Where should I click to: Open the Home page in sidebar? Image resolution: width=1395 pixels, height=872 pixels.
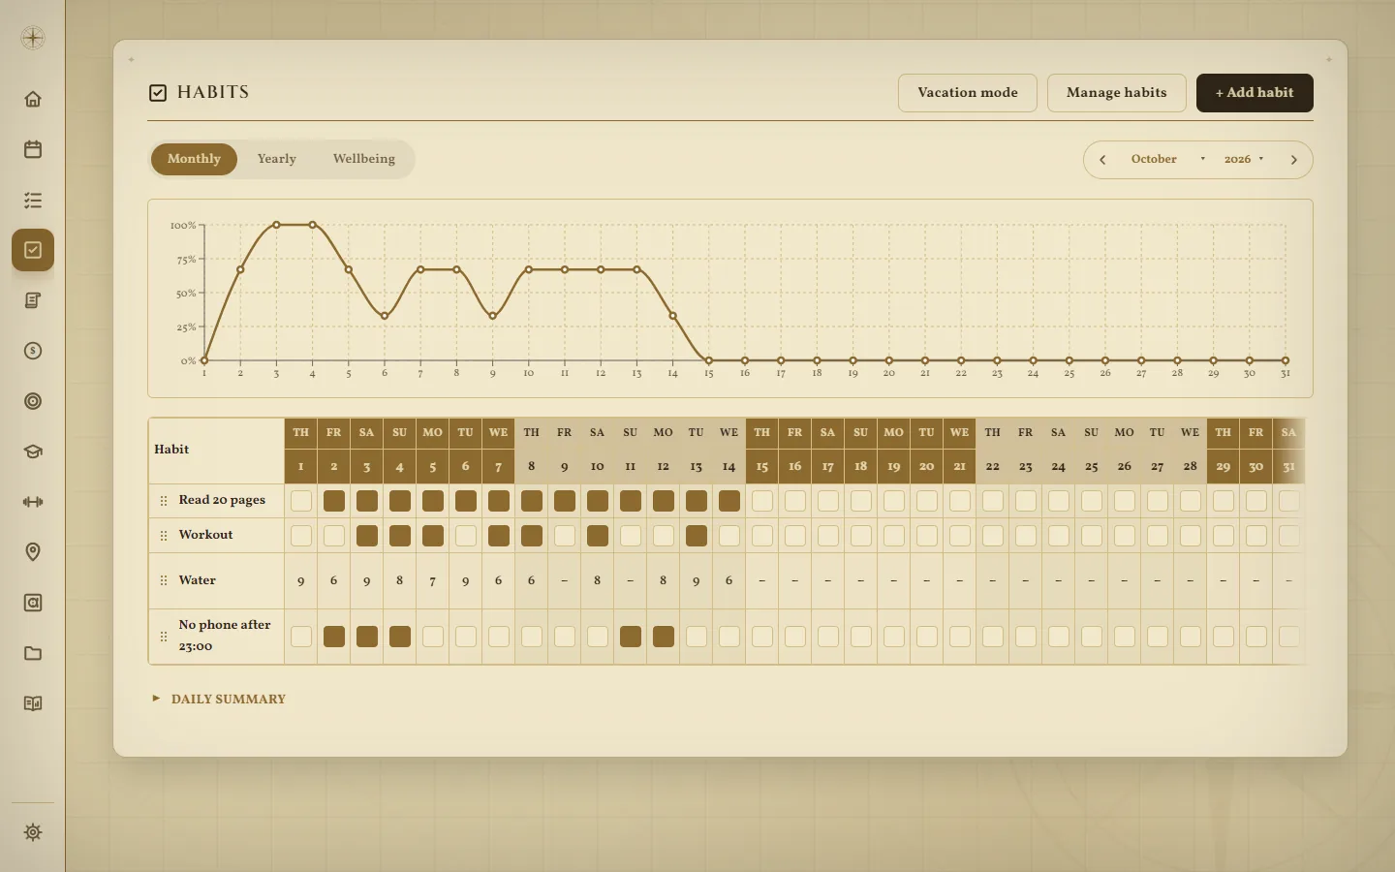coord(33,99)
